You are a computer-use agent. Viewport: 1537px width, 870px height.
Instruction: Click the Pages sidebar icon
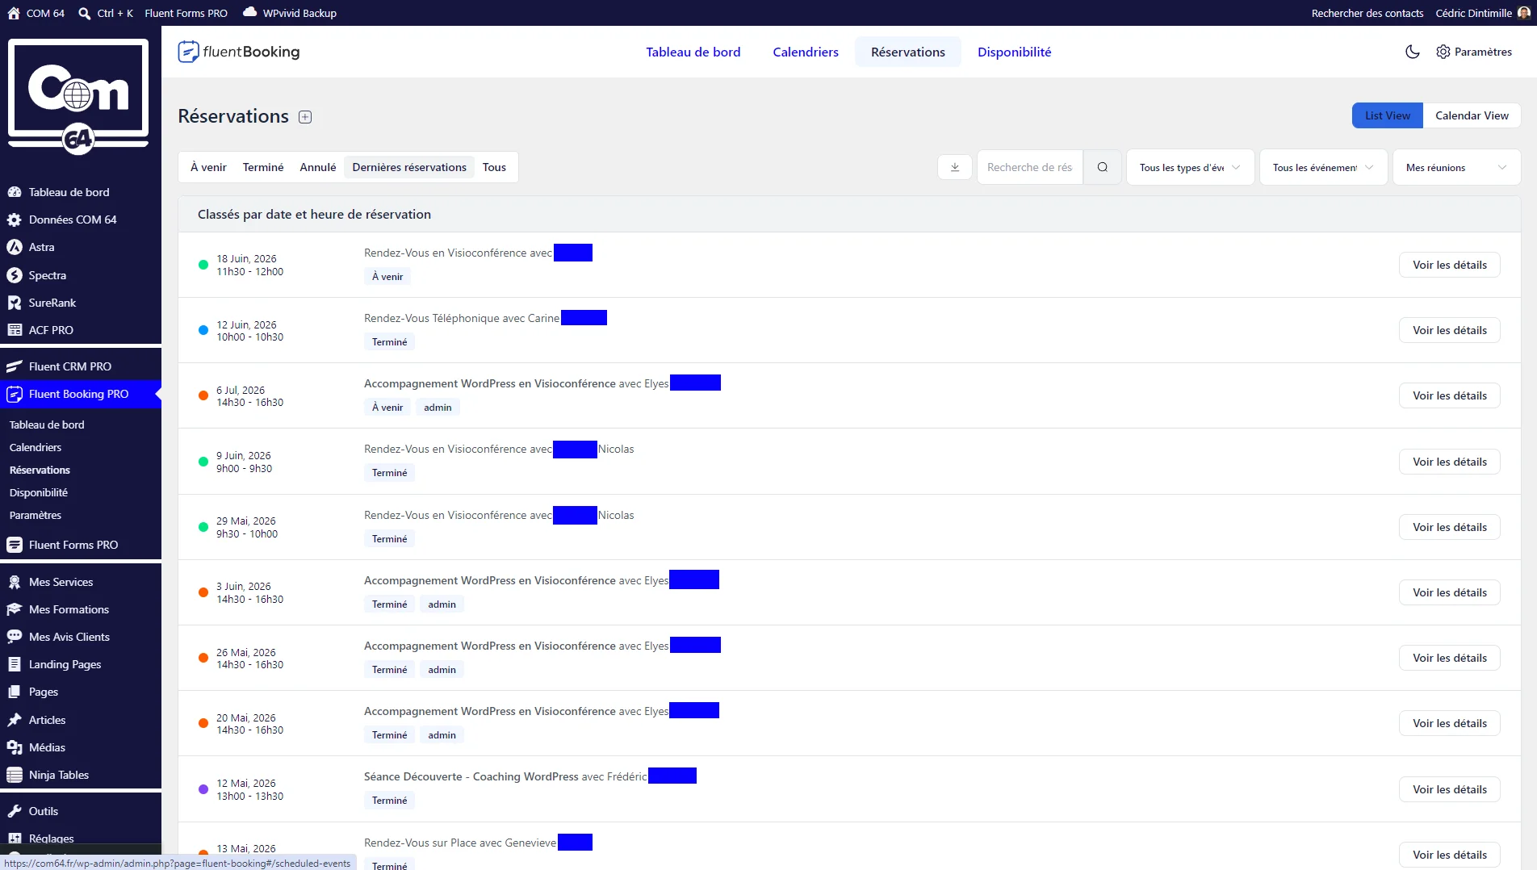pyautogui.click(x=15, y=692)
